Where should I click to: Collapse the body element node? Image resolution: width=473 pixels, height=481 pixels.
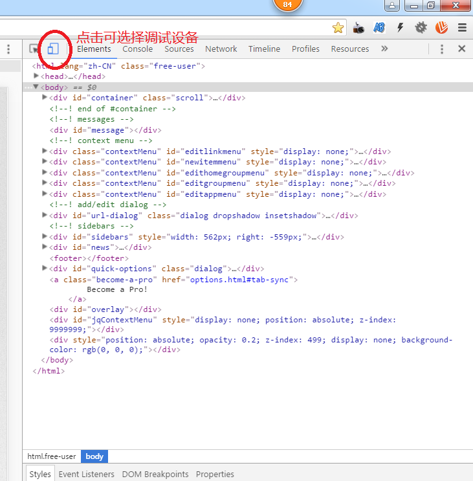36,87
